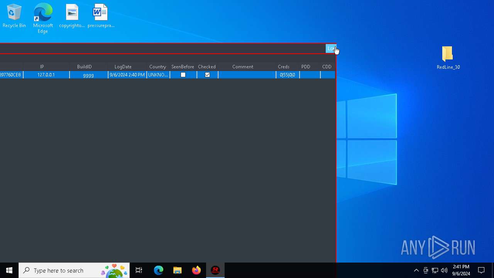Open the Windows Start menu

(x=9, y=270)
